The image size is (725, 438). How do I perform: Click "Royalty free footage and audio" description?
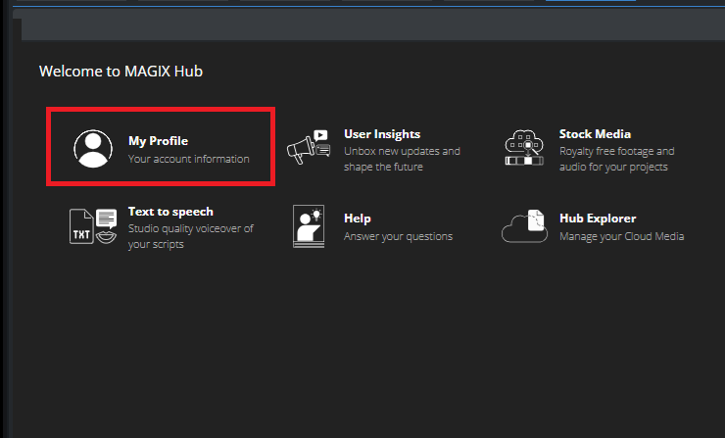(616, 159)
